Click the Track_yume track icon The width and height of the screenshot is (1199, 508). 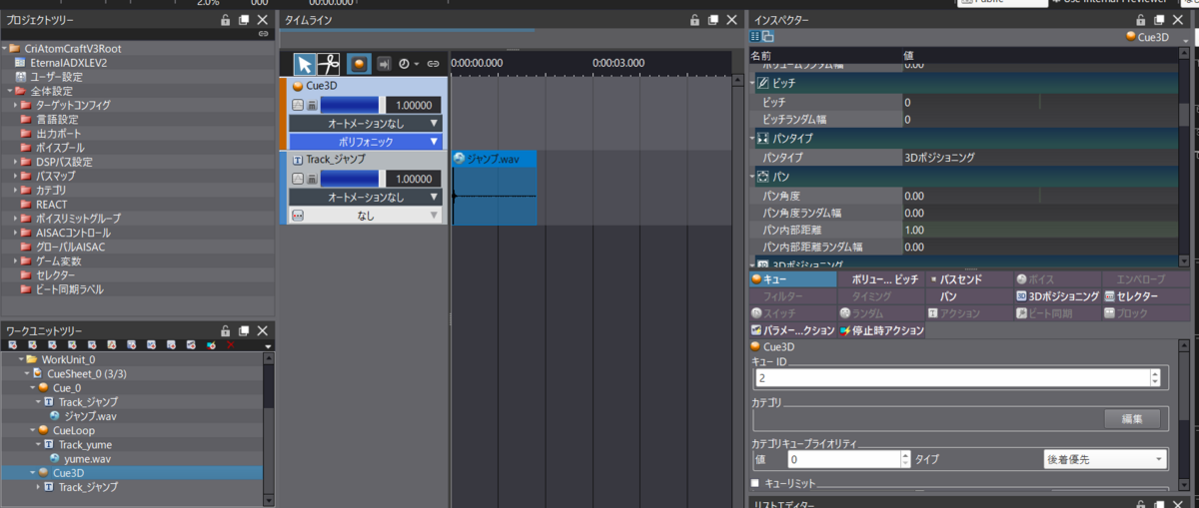pos(50,444)
